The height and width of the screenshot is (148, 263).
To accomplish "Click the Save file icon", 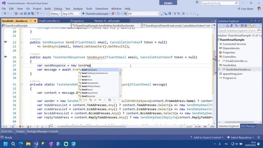I will point(25,14).
